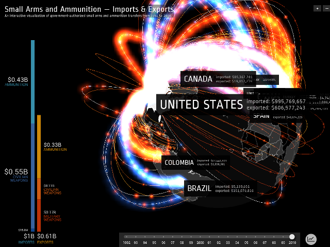Click the $1B Imports total label
Screen dimensions: 330x247
tap(28, 238)
